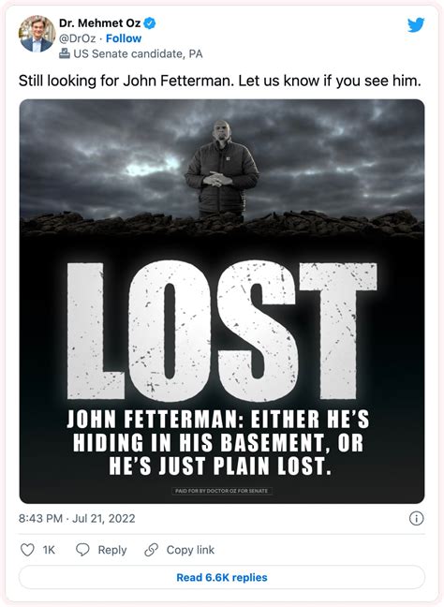This screenshot has width=444, height=607.
Task: Click the tweet text about John Fetterman
Action: pos(219,81)
